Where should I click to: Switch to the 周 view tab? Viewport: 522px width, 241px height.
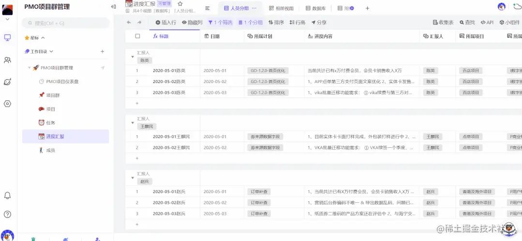click(345, 8)
